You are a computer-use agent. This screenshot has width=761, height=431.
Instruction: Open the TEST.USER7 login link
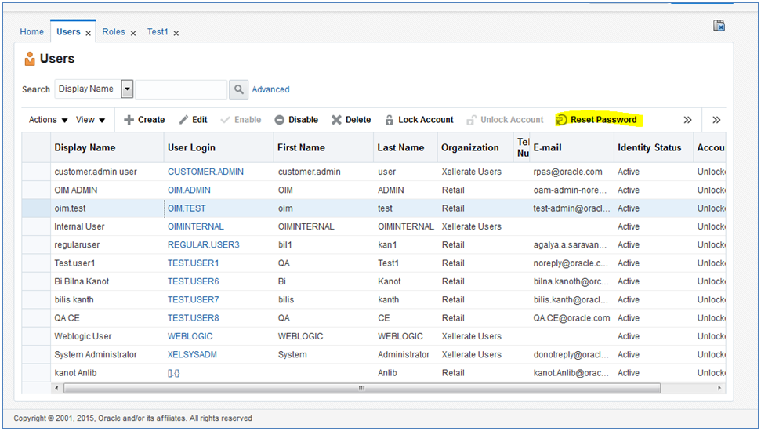pyautogui.click(x=193, y=300)
